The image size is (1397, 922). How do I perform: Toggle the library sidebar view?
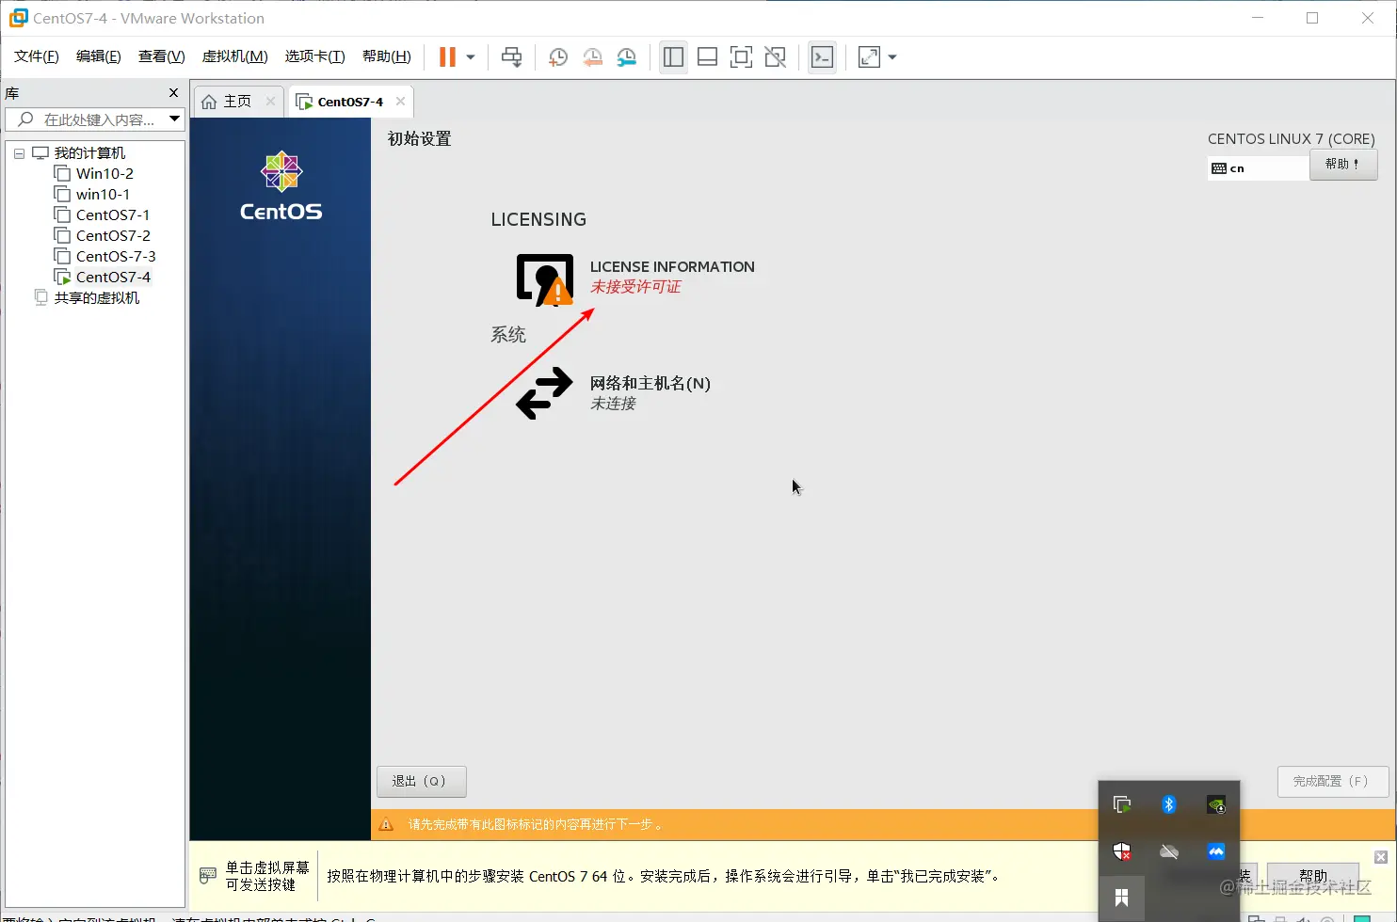pos(673,57)
